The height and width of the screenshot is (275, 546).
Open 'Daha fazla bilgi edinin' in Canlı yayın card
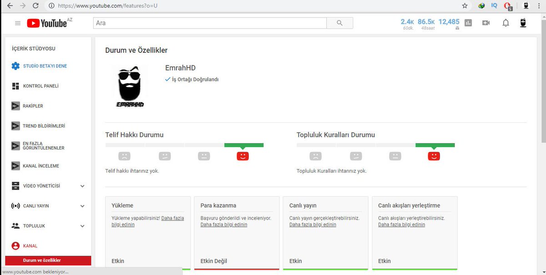point(313,225)
